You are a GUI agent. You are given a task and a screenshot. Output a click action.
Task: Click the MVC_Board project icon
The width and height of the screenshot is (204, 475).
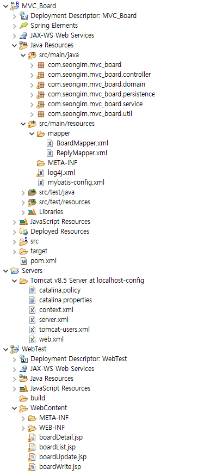click(x=15, y=5)
